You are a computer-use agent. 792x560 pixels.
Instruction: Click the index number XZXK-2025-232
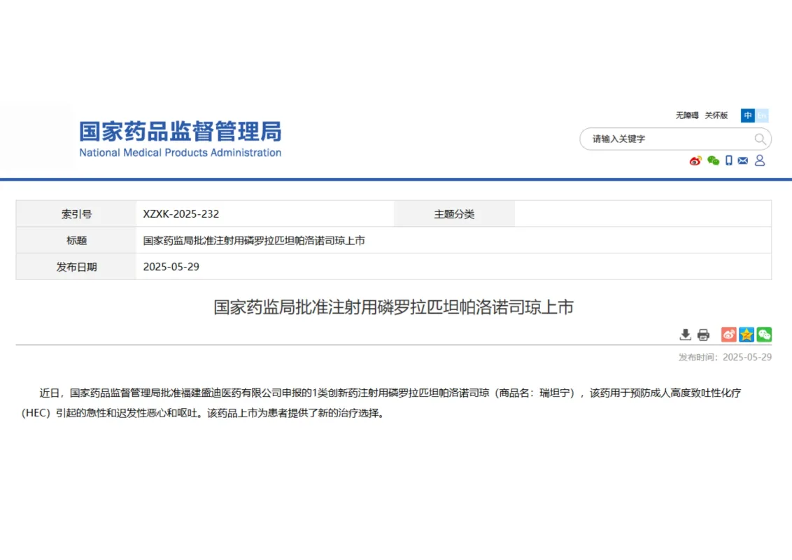tap(181, 214)
